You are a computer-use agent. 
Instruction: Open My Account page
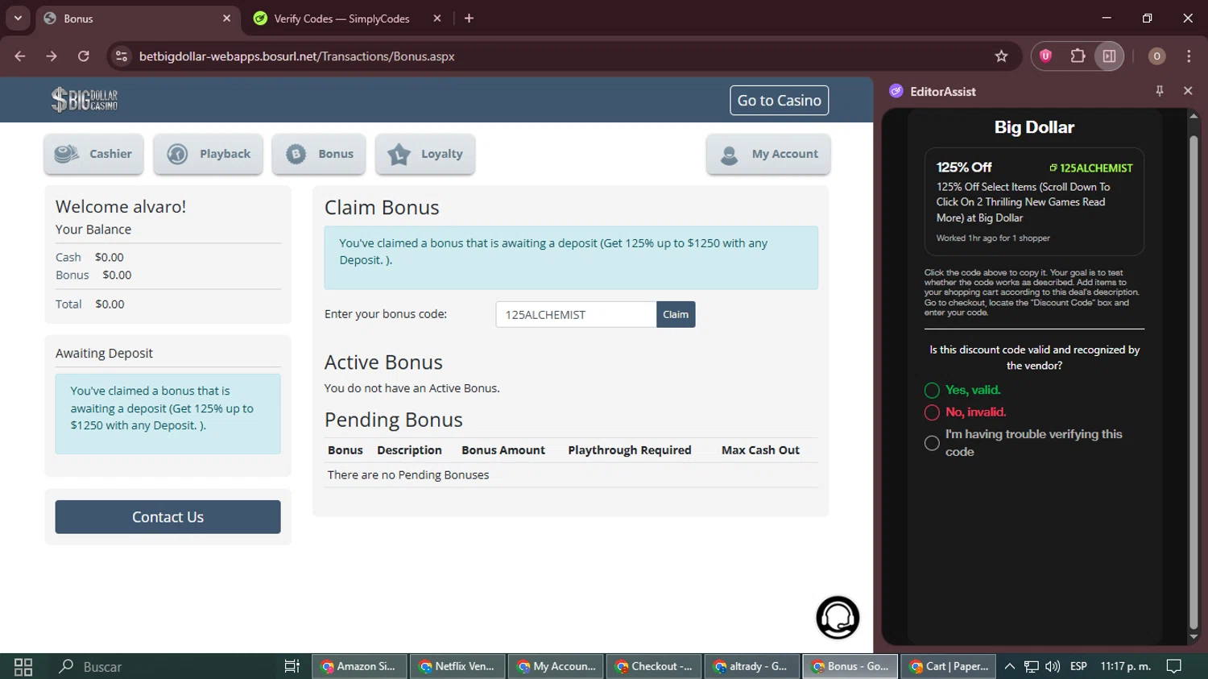coord(768,154)
